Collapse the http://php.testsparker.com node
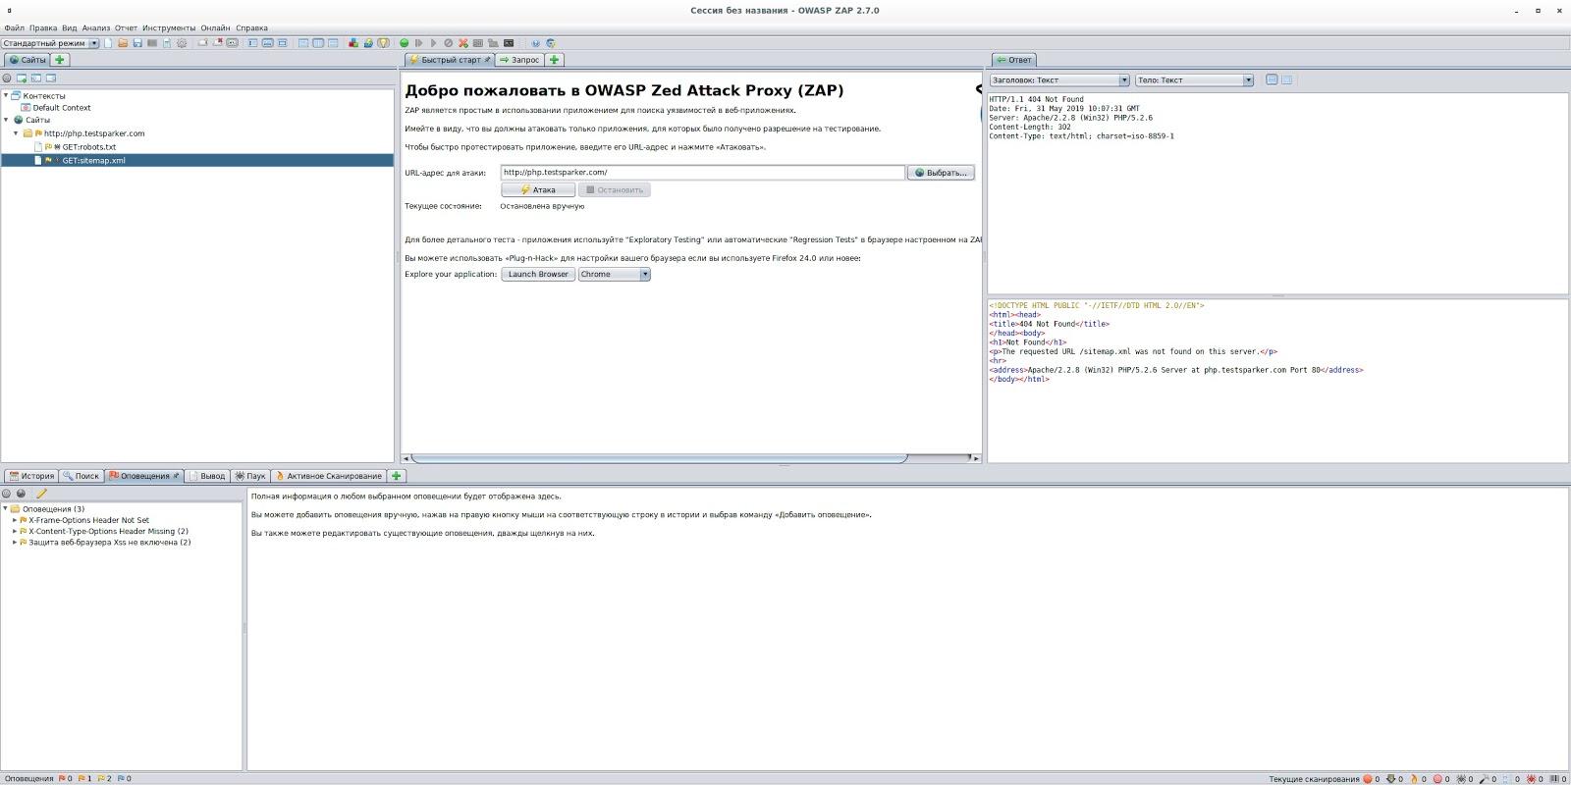The width and height of the screenshot is (1571, 785). tap(16, 133)
